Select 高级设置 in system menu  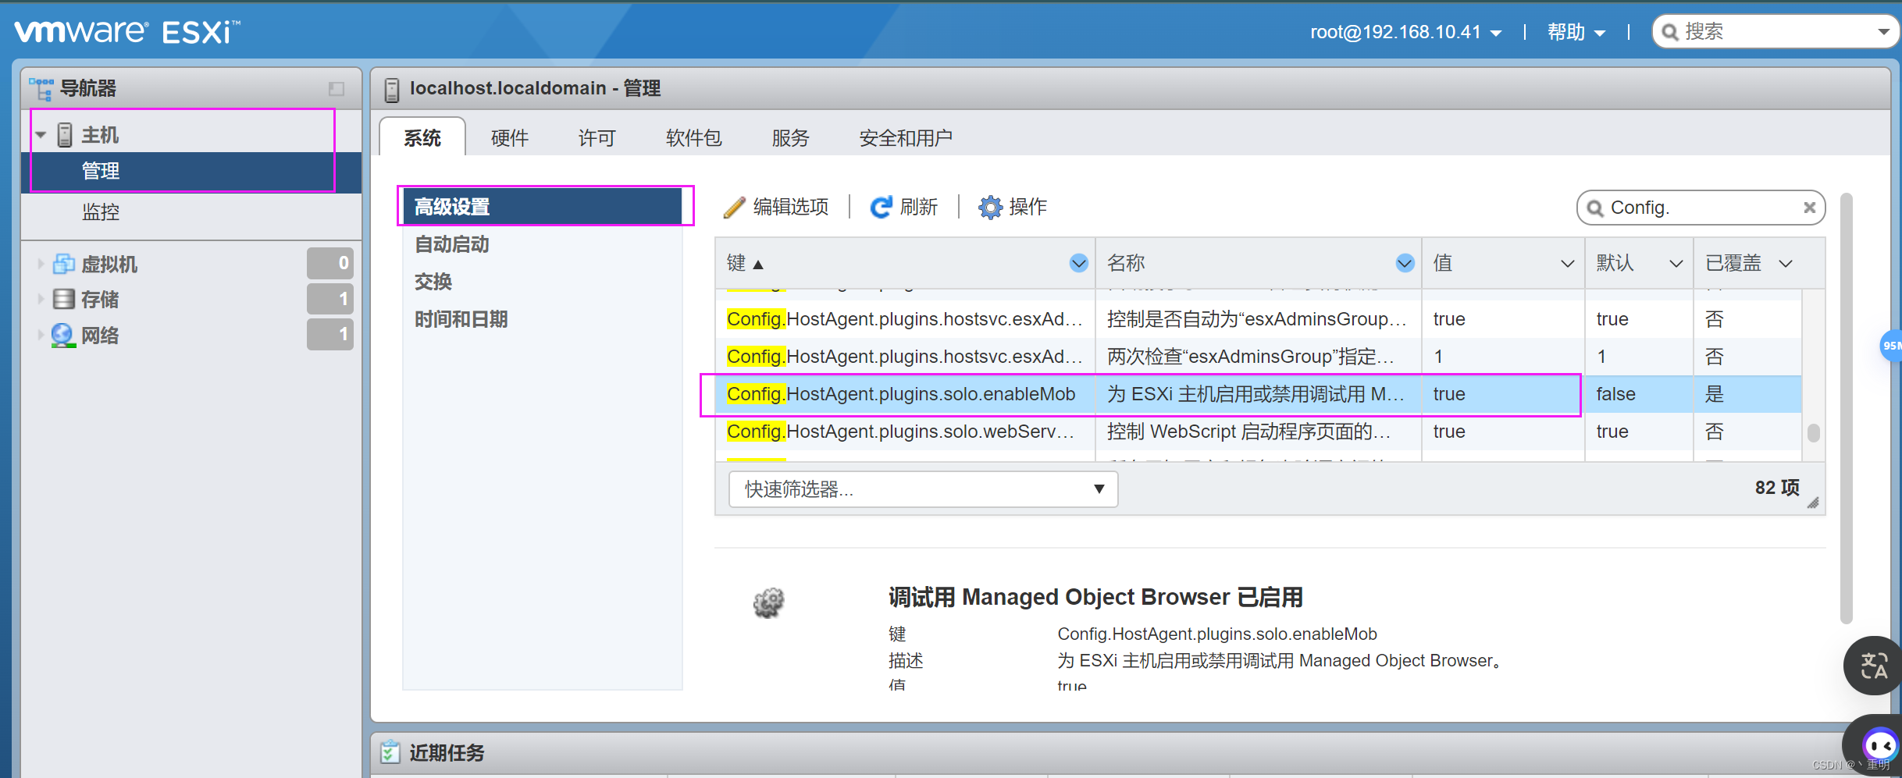click(x=543, y=207)
